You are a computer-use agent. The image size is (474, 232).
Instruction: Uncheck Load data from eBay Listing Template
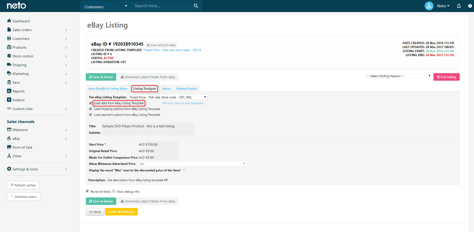tap(91, 103)
